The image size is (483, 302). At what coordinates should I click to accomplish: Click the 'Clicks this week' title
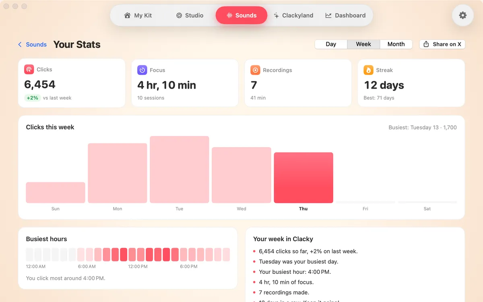point(50,127)
